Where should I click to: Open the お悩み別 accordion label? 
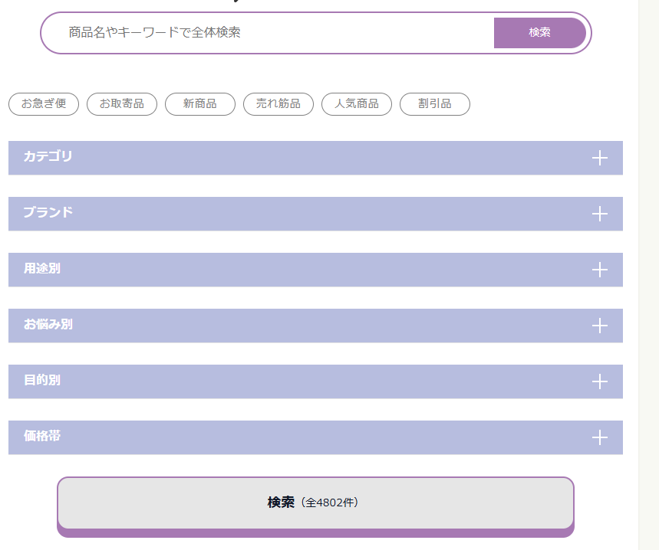click(48, 325)
